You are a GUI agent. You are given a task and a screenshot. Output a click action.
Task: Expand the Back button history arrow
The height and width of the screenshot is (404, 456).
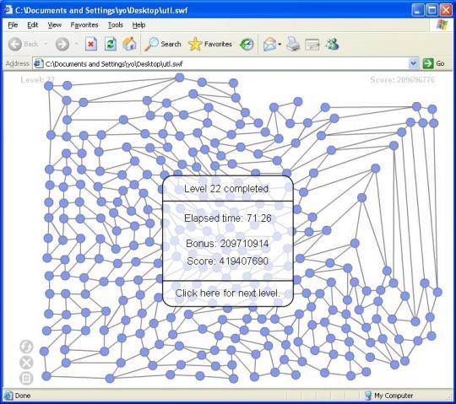(46, 44)
